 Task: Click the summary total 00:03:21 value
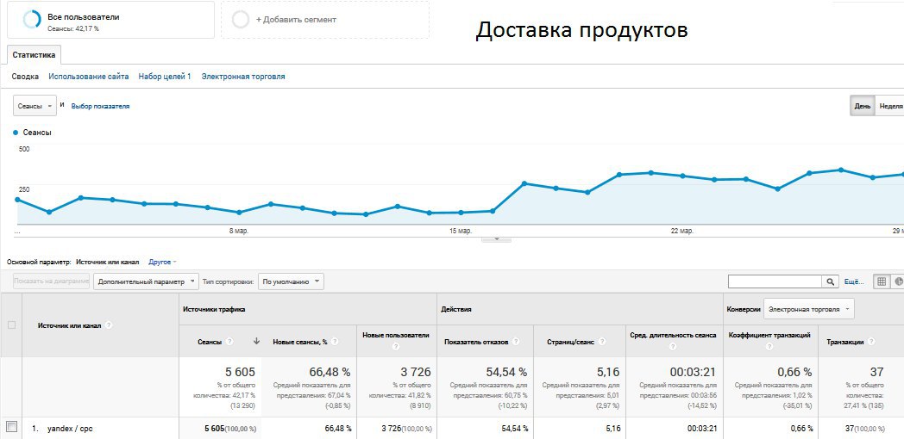tap(694, 372)
